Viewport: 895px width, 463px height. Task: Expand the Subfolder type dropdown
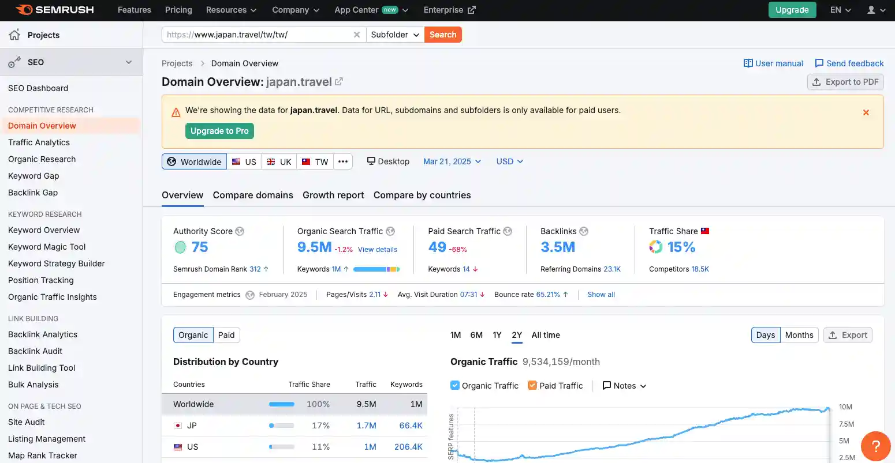(x=395, y=35)
